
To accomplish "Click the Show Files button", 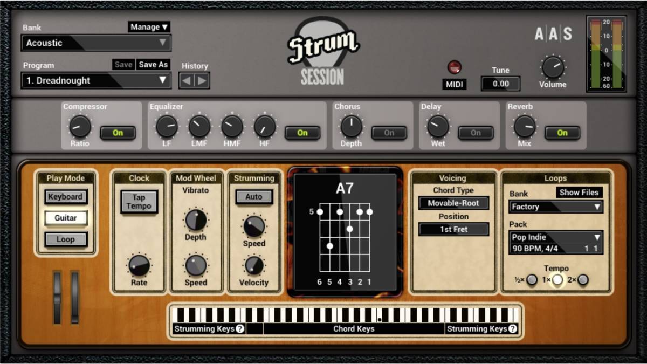I will coord(579,193).
